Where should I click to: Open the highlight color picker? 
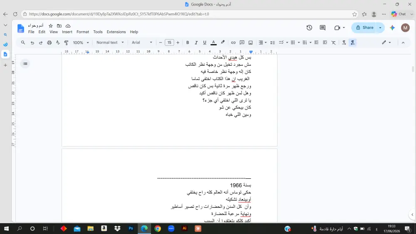click(223, 42)
